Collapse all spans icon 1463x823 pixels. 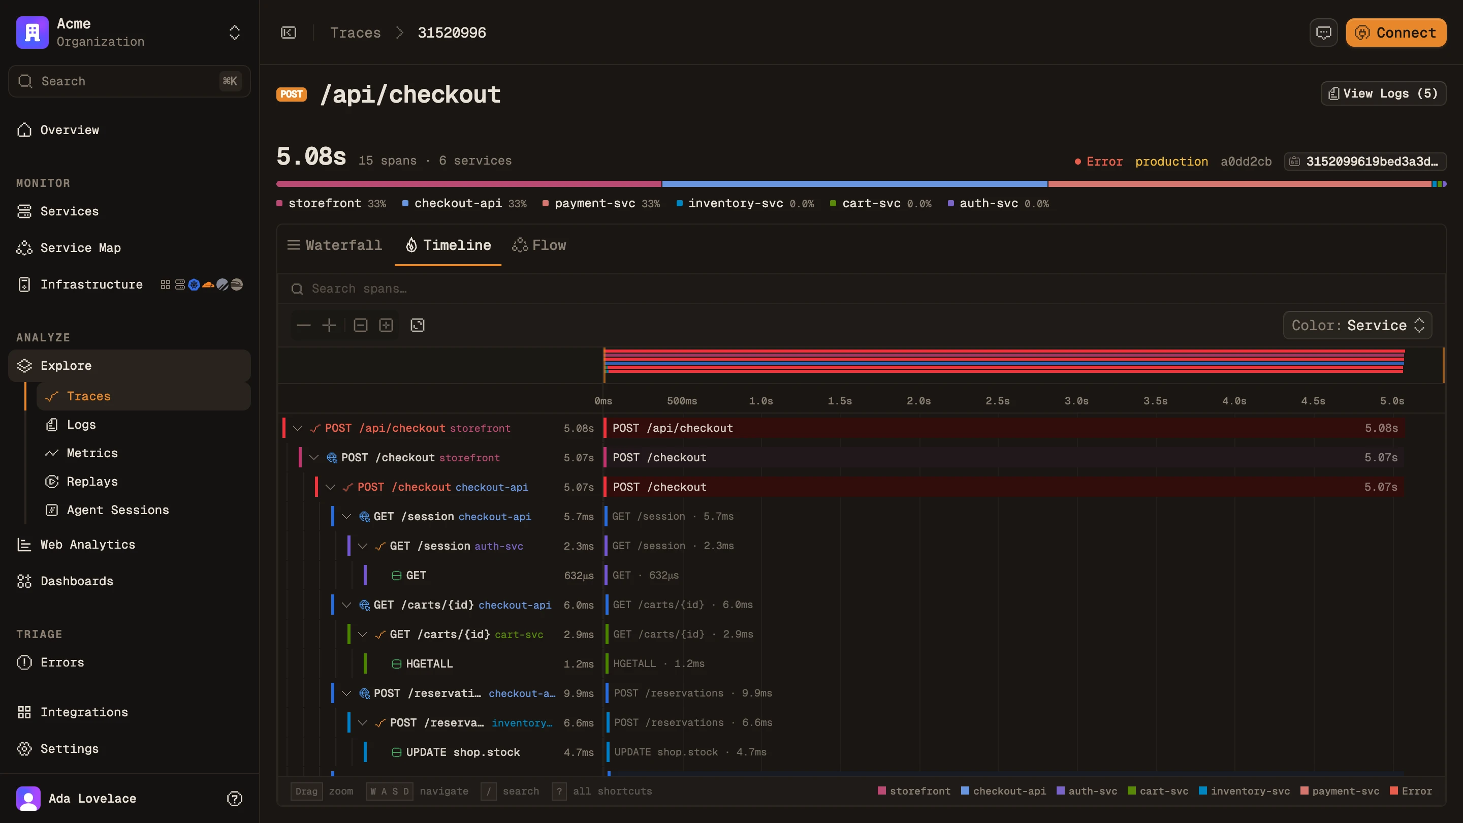[361, 325]
